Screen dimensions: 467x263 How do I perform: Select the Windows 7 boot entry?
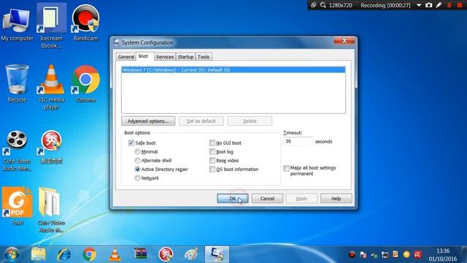(233, 70)
